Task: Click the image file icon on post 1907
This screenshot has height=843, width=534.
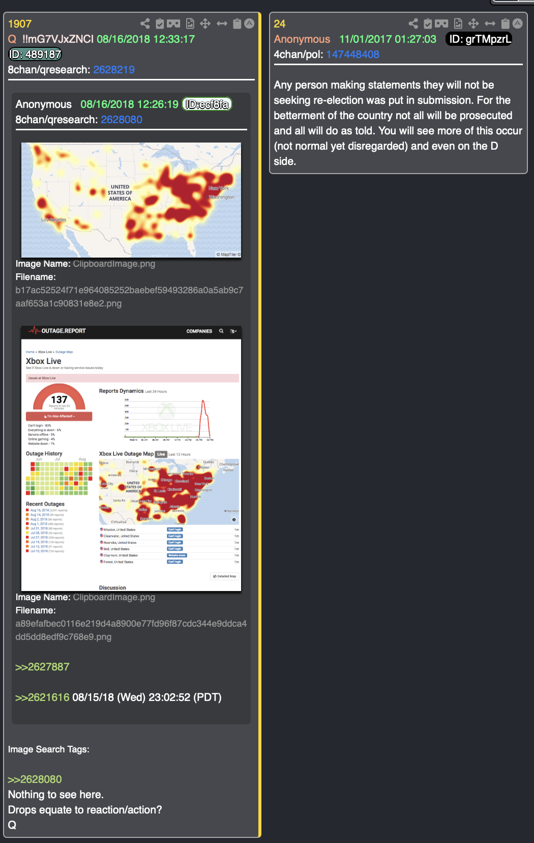Action: (190, 23)
